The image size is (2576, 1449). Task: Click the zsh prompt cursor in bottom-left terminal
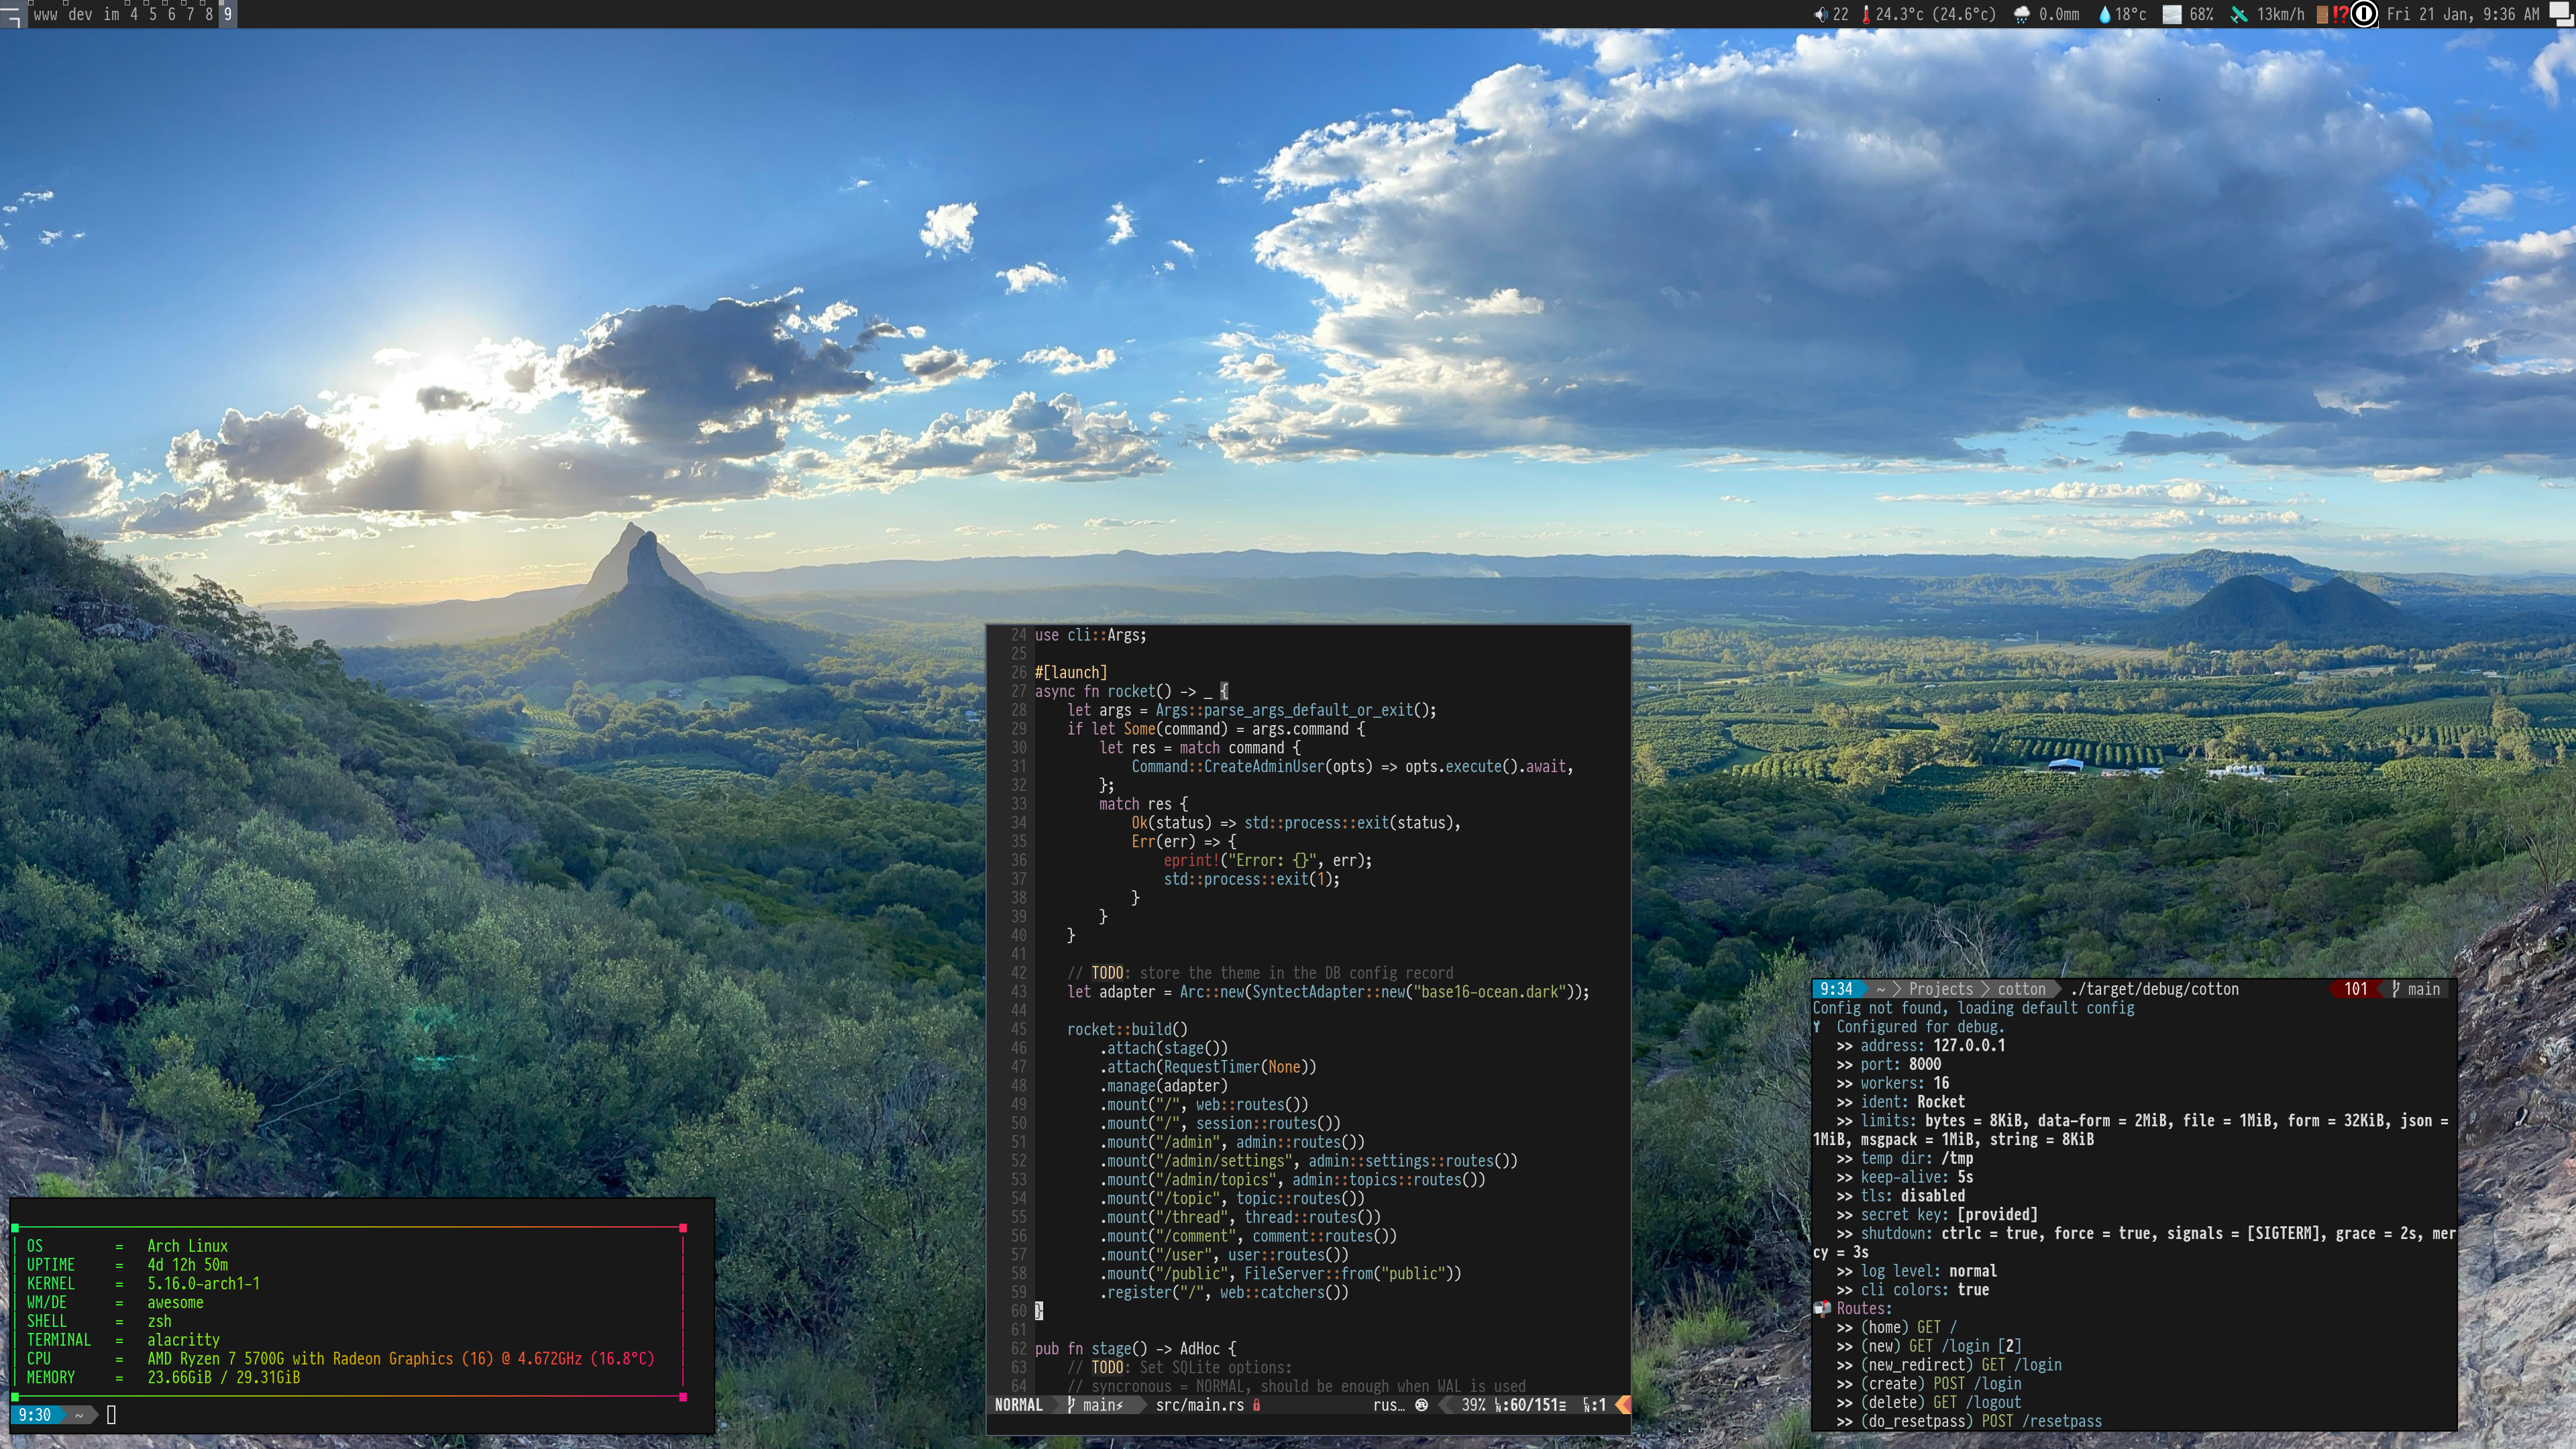(x=111, y=1415)
